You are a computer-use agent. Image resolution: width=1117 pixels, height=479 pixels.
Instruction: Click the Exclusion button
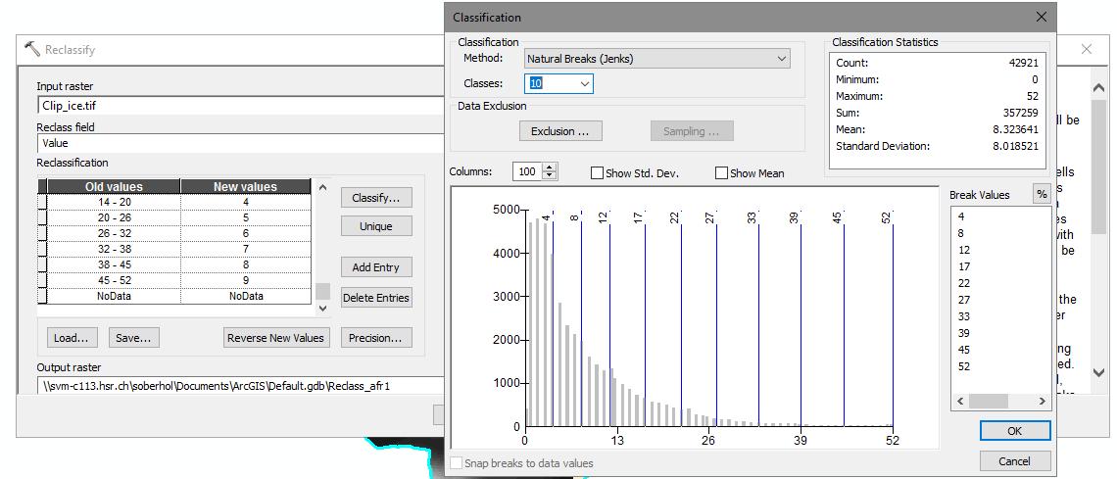[x=559, y=131]
